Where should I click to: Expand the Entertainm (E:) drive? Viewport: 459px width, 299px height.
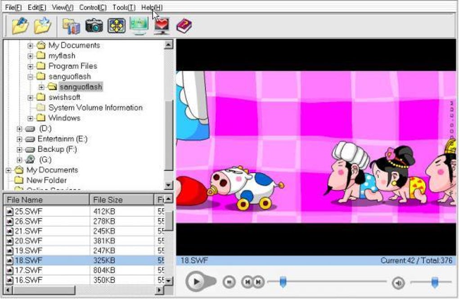click(x=19, y=139)
